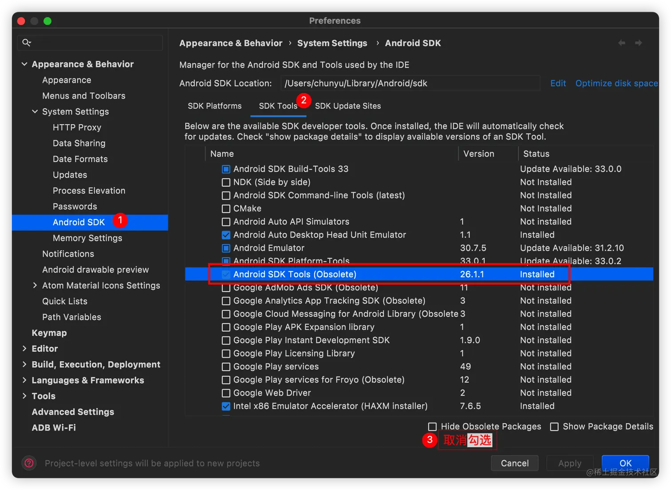Confirm with the OK button
Screen dimensions: 671x490
click(x=625, y=463)
